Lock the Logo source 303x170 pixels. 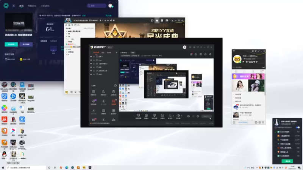94,60
